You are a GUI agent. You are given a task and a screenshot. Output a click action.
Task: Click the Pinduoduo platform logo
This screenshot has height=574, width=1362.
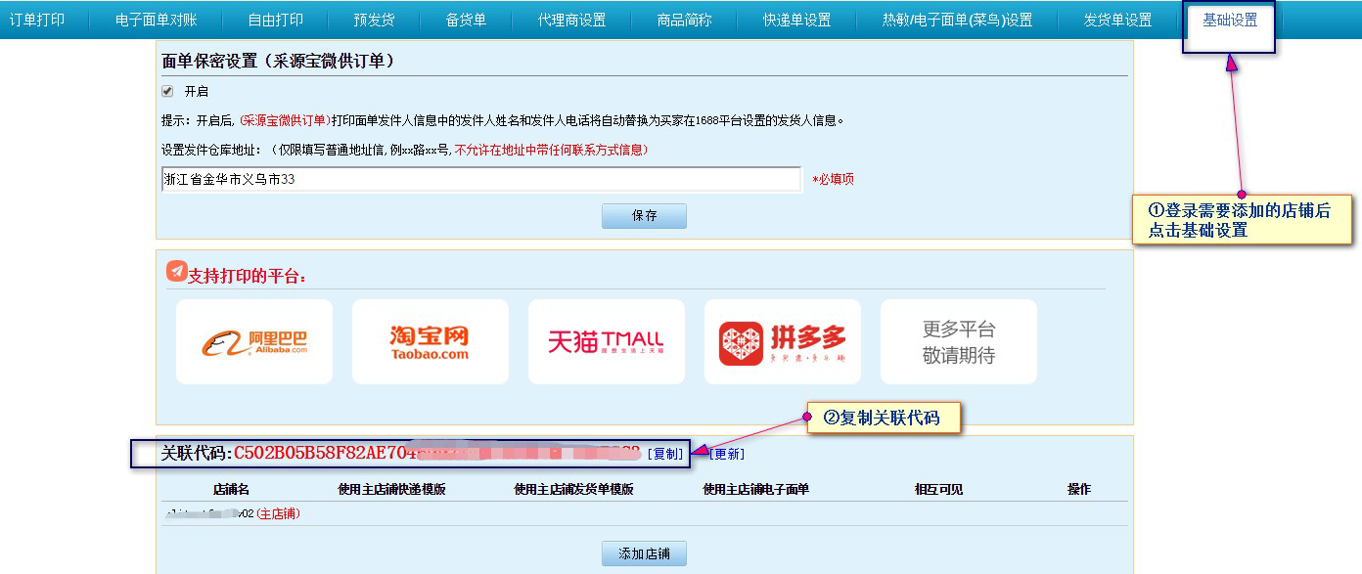[x=782, y=341]
